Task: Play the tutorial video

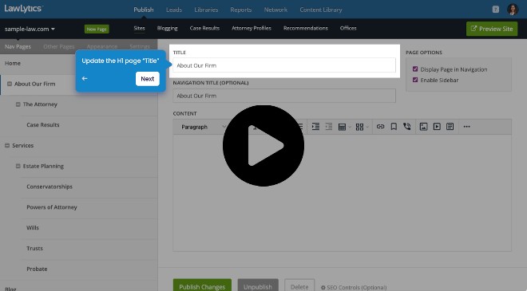Action: pos(263,145)
